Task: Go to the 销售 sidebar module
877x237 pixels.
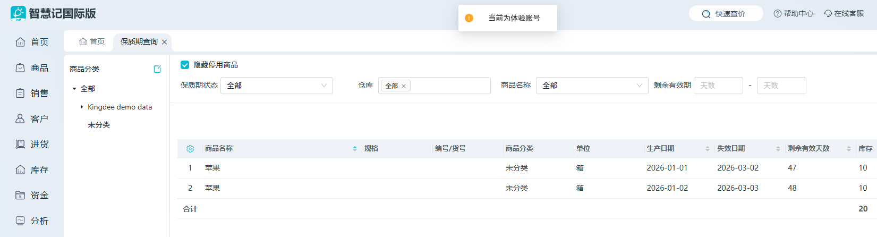Action: [x=32, y=93]
